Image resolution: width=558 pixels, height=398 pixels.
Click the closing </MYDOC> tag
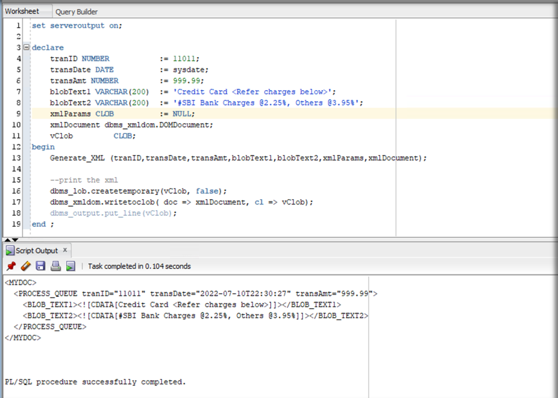[23, 338]
